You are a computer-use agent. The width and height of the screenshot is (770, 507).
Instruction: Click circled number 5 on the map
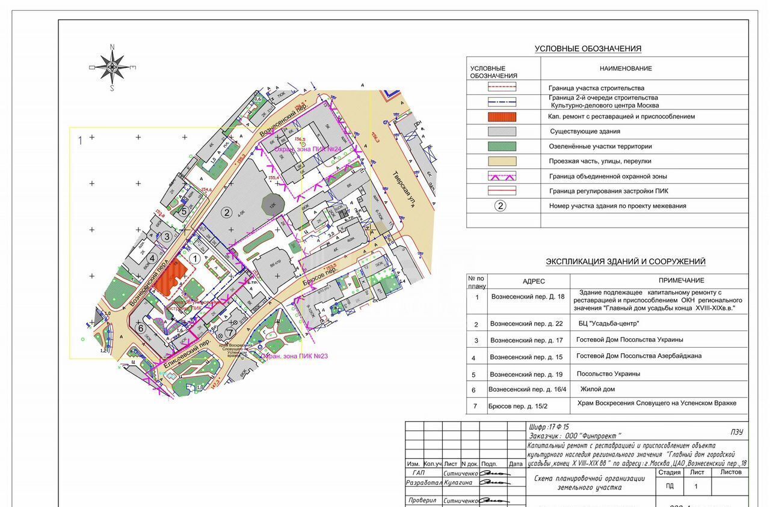pyautogui.click(x=184, y=211)
